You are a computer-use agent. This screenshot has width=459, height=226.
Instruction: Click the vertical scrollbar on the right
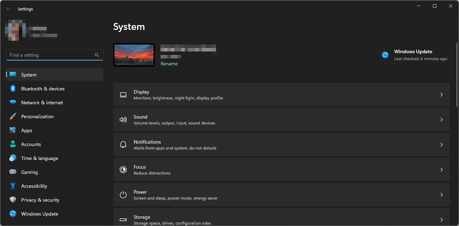click(457, 75)
